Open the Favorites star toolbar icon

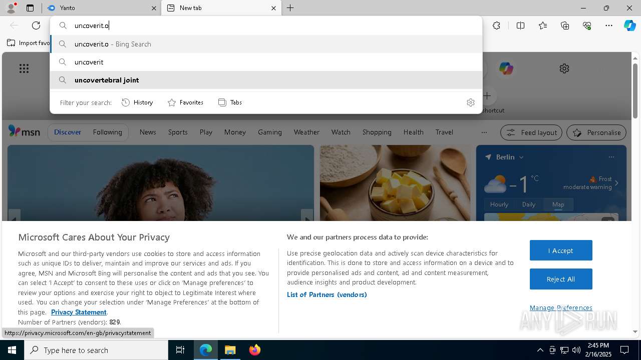[x=543, y=25]
